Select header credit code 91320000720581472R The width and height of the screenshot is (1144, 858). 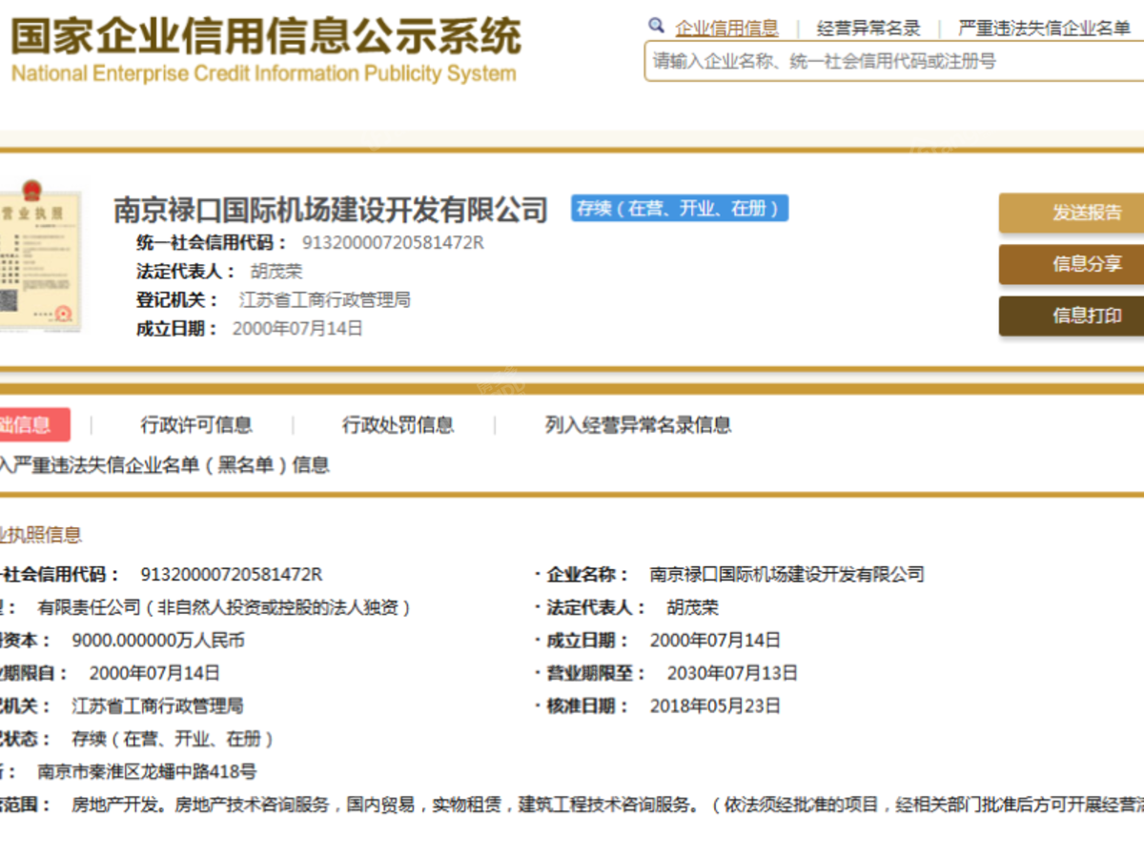393,242
